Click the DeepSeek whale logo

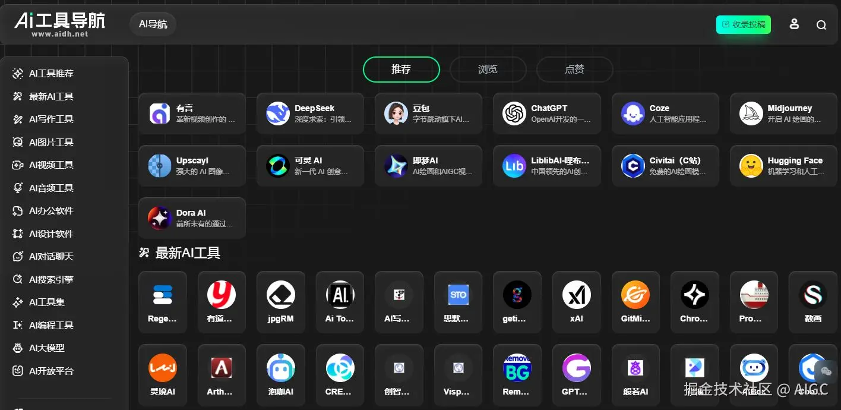coord(278,113)
